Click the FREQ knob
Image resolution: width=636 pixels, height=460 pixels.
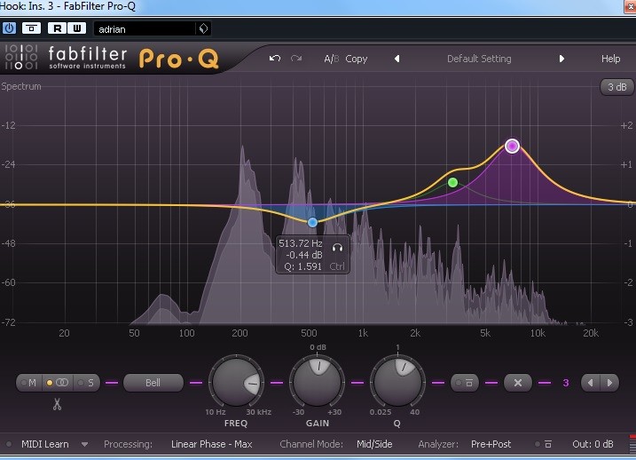[x=236, y=382]
